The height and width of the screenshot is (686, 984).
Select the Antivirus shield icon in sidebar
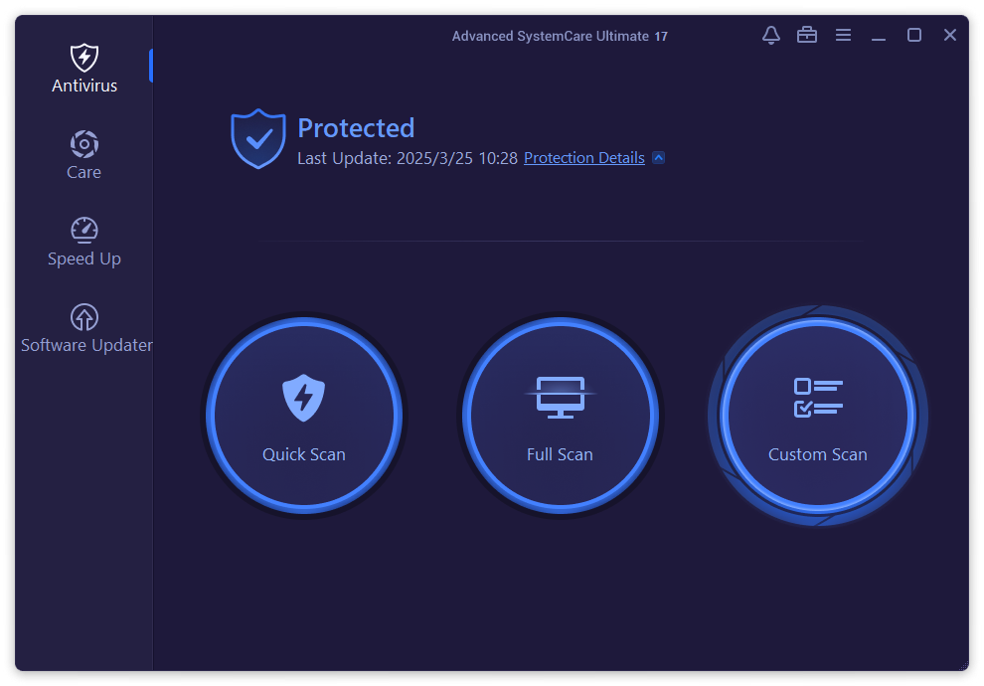[x=84, y=57]
